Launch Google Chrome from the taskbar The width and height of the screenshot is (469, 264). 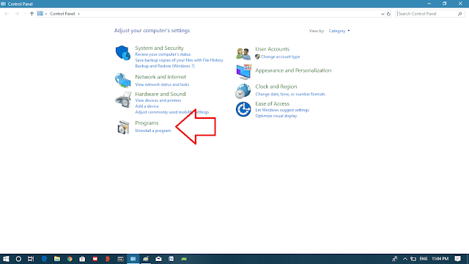pyautogui.click(x=70, y=259)
